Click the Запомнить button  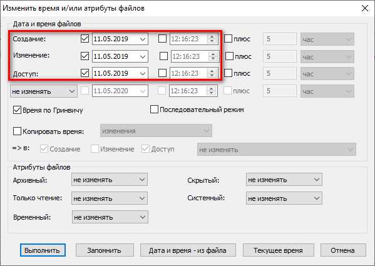[105, 250]
